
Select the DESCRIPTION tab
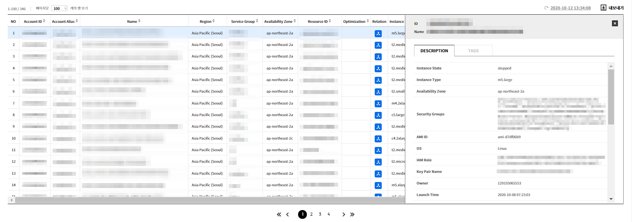point(434,51)
